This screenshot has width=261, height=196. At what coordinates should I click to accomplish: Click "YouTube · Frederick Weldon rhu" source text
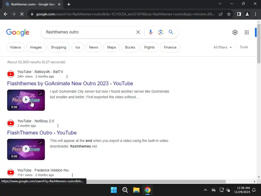pyautogui.click(x=43, y=170)
